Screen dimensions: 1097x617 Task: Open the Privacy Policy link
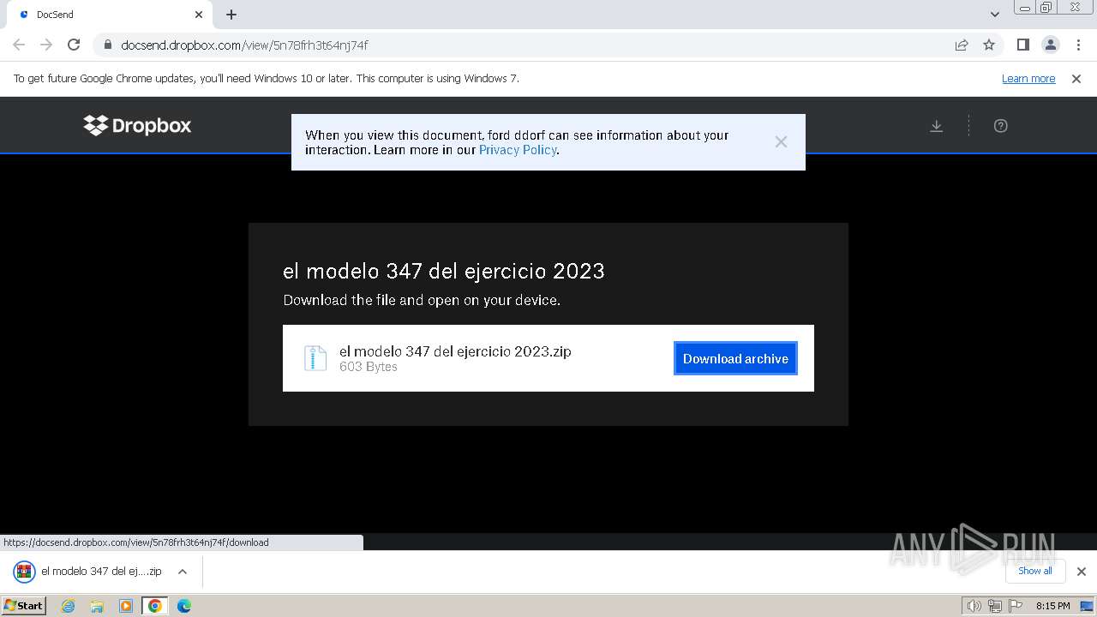(x=518, y=150)
